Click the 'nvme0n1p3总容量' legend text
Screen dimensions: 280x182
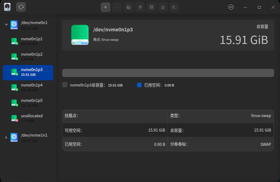[x=87, y=85]
